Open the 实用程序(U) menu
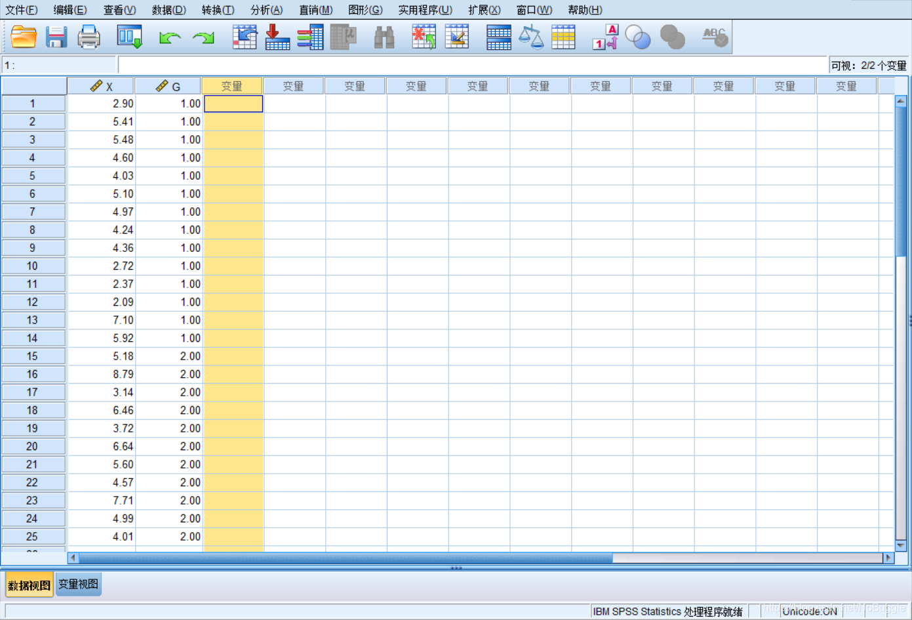 tap(426, 10)
